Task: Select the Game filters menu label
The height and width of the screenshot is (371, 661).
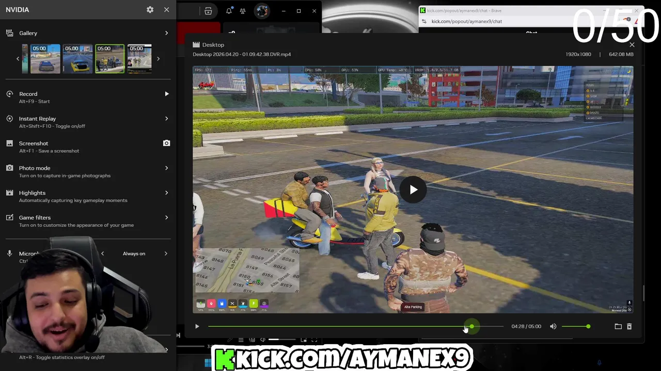Action: (x=35, y=217)
